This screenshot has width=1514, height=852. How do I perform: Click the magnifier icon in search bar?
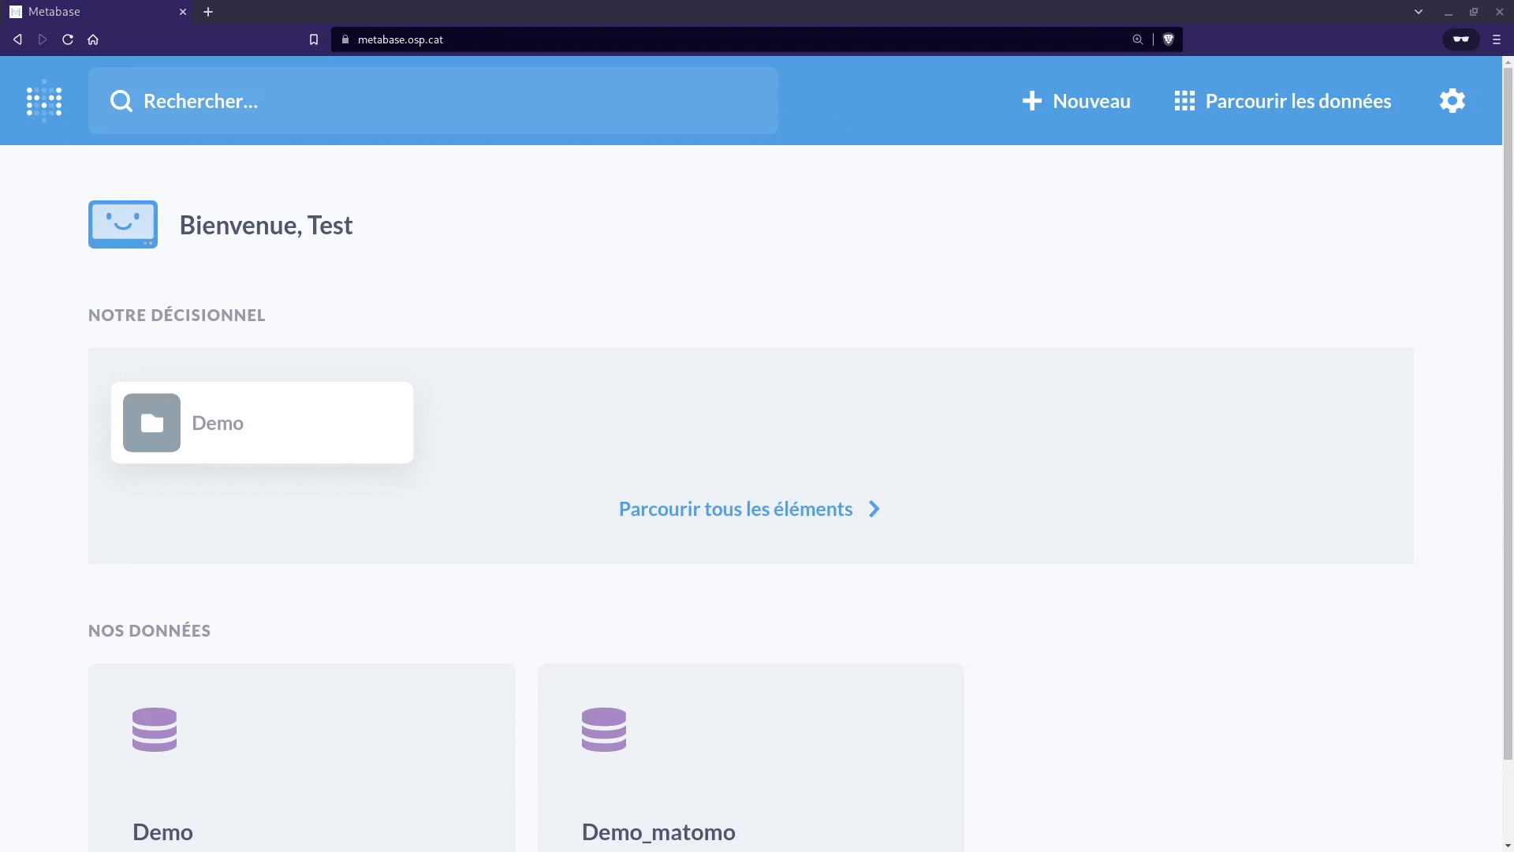121,101
